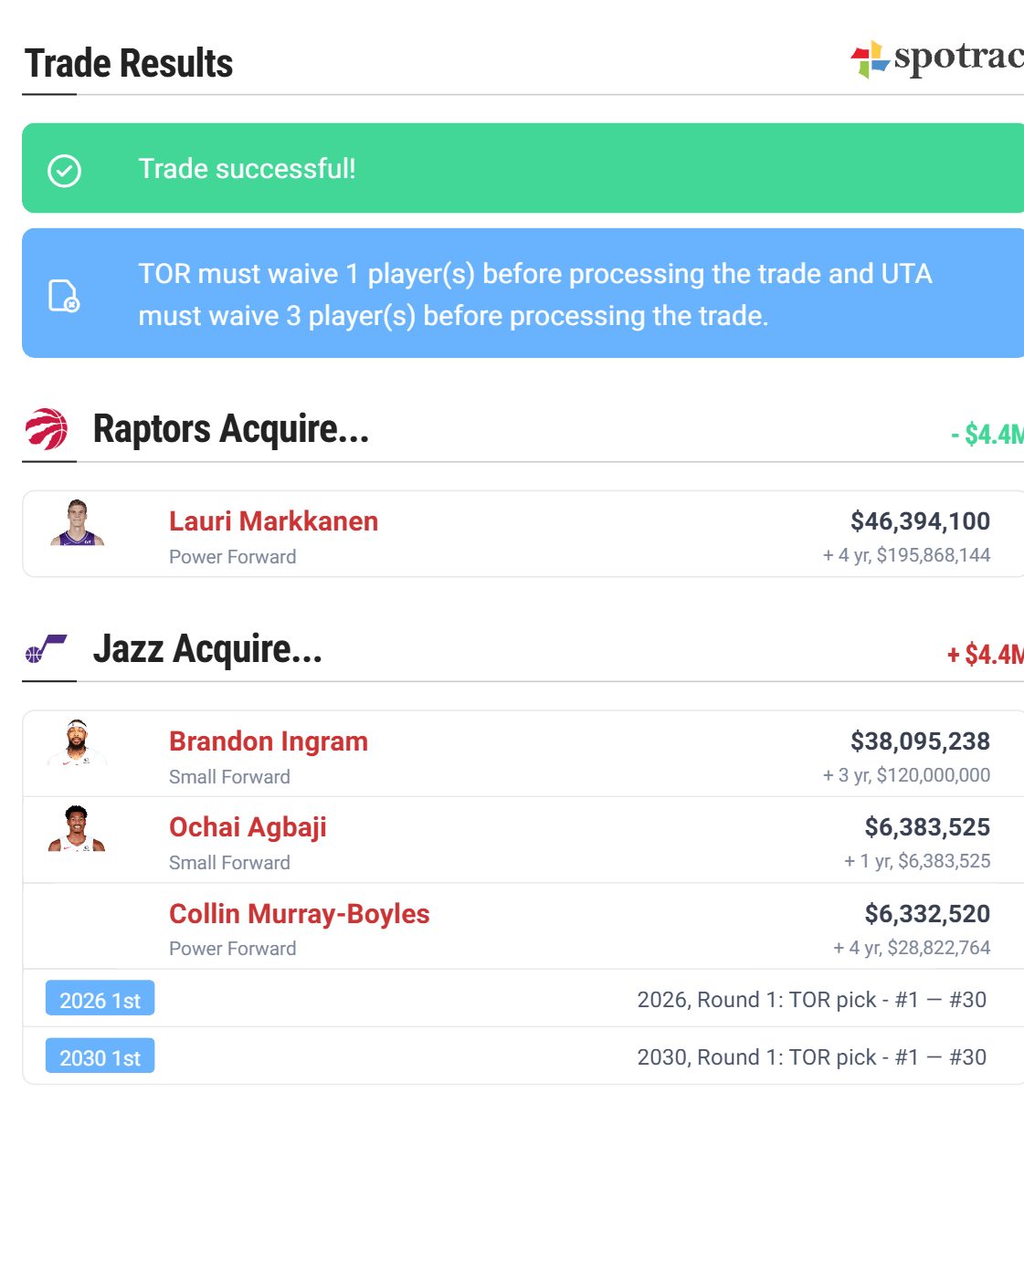This screenshot has width=1024, height=1282.
Task: Click the Trade Results heading
Action: [x=129, y=64]
